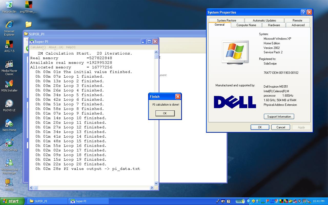Screen dimensions: 328x205
Task: Click the wireless network tray icon
Action: pos(258,201)
